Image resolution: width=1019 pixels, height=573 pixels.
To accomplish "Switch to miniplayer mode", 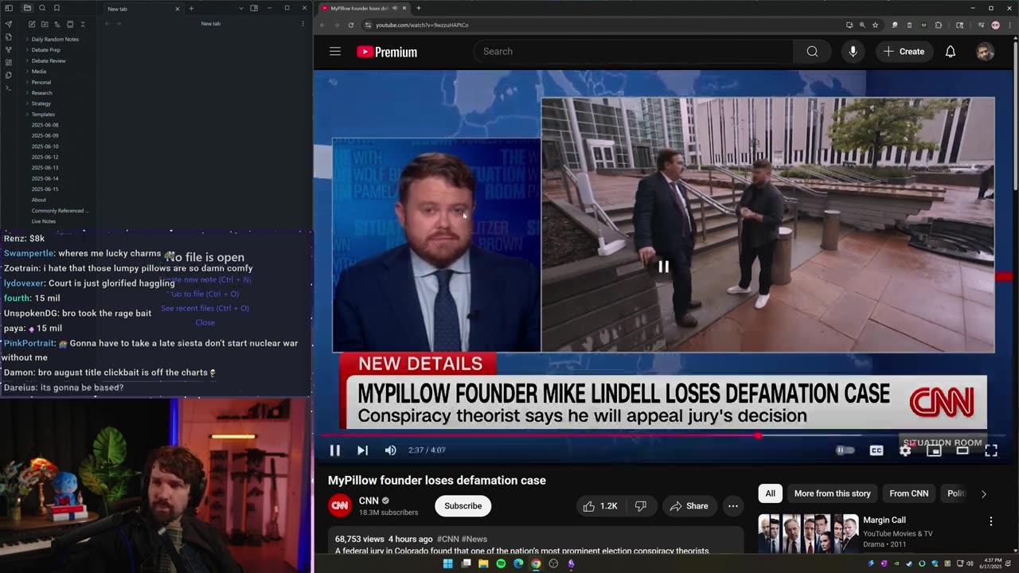I will coord(934,450).
